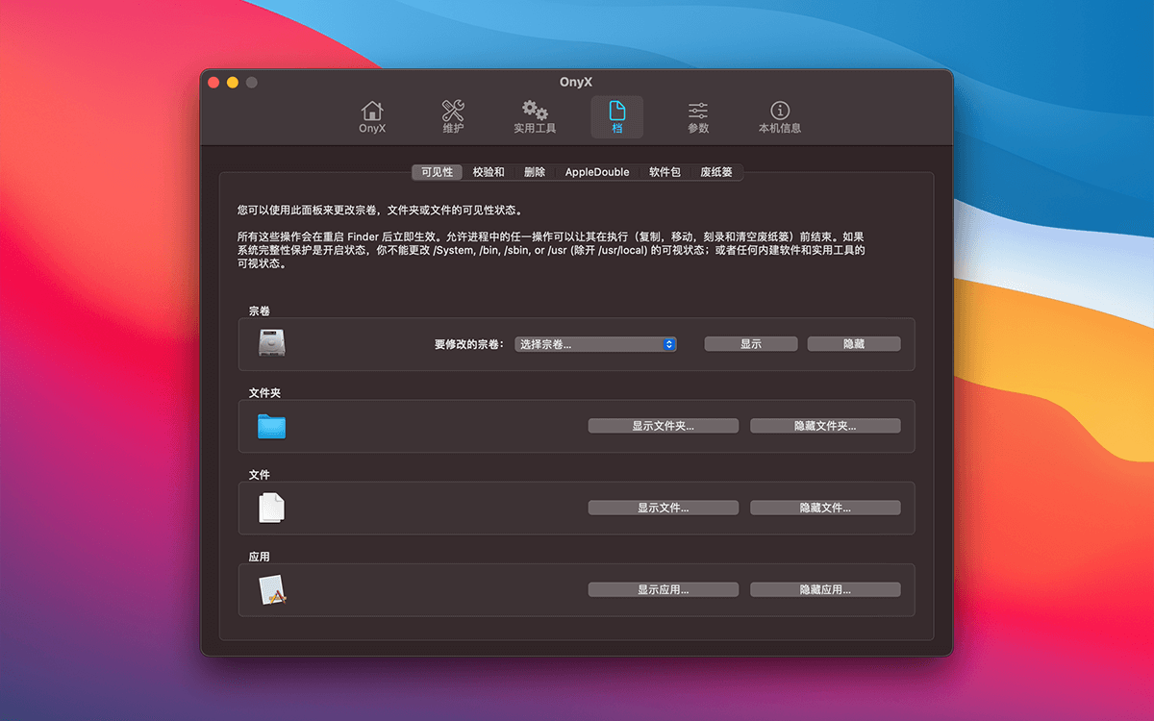Switch to the 废纸篓 tab
This screenshot has width=1154, height=721.
point(716,172)
